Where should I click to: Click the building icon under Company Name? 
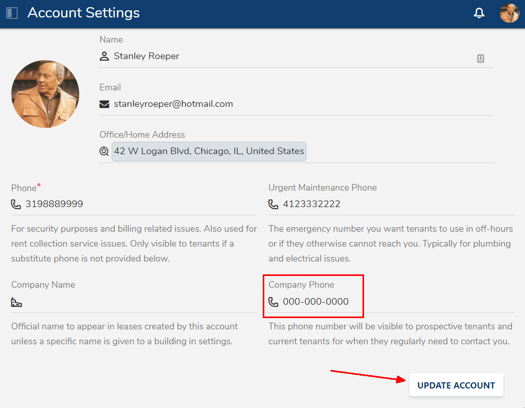pyautogui.click(x=16, y=302)
